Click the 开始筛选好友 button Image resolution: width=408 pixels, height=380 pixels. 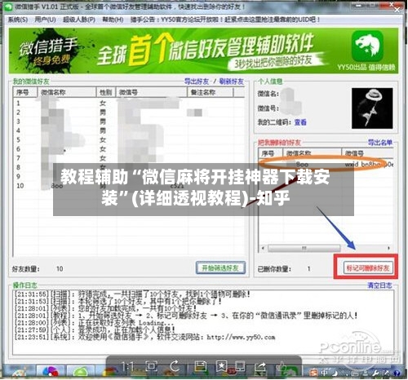pyautogui.click(x=220, y=268)
